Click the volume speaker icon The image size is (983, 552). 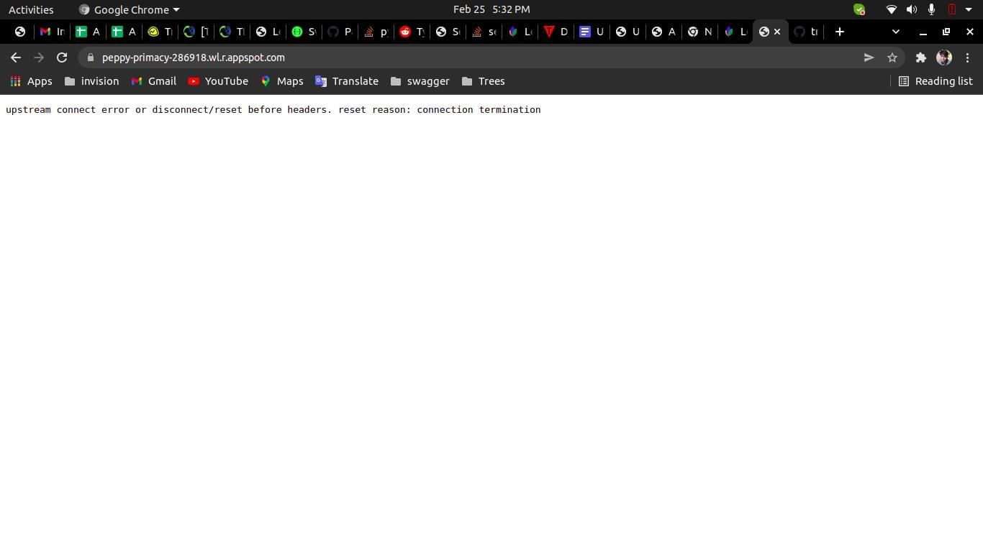click(x=911, y=9)
